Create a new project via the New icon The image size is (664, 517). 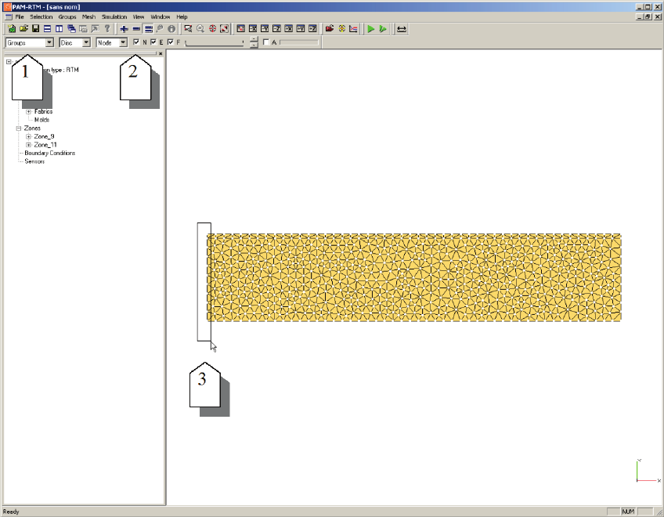12,29
